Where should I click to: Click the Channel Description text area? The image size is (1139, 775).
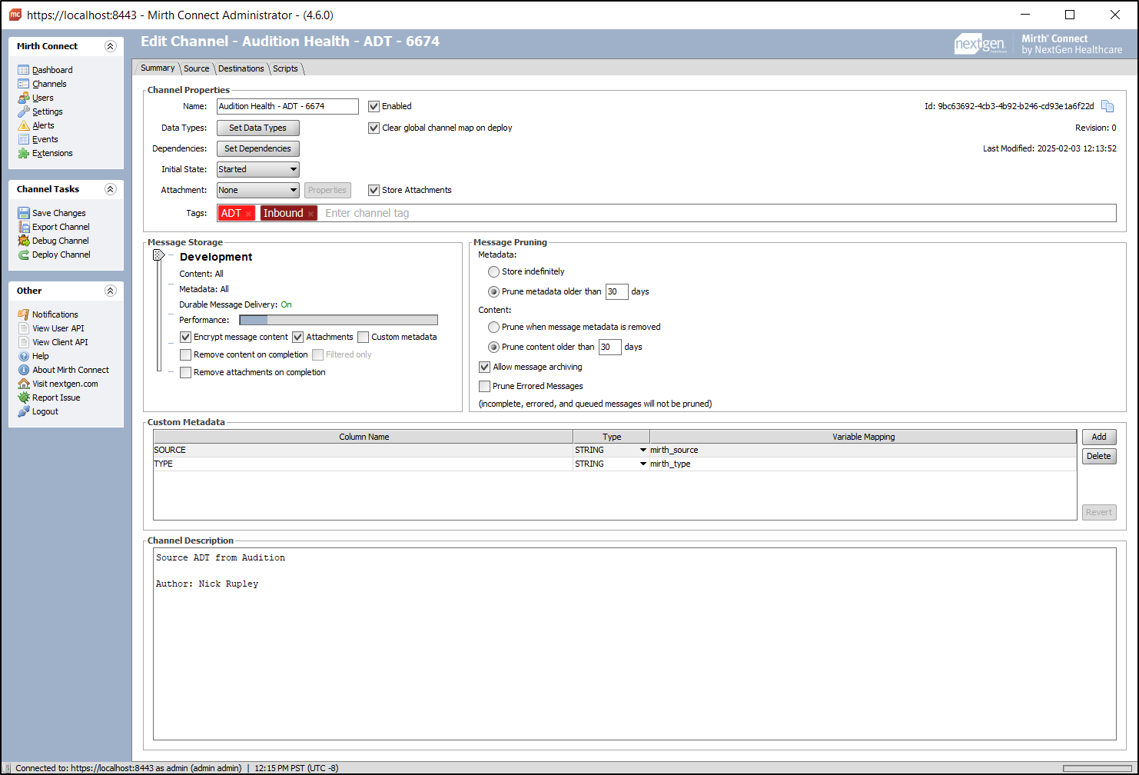(635, 644)
